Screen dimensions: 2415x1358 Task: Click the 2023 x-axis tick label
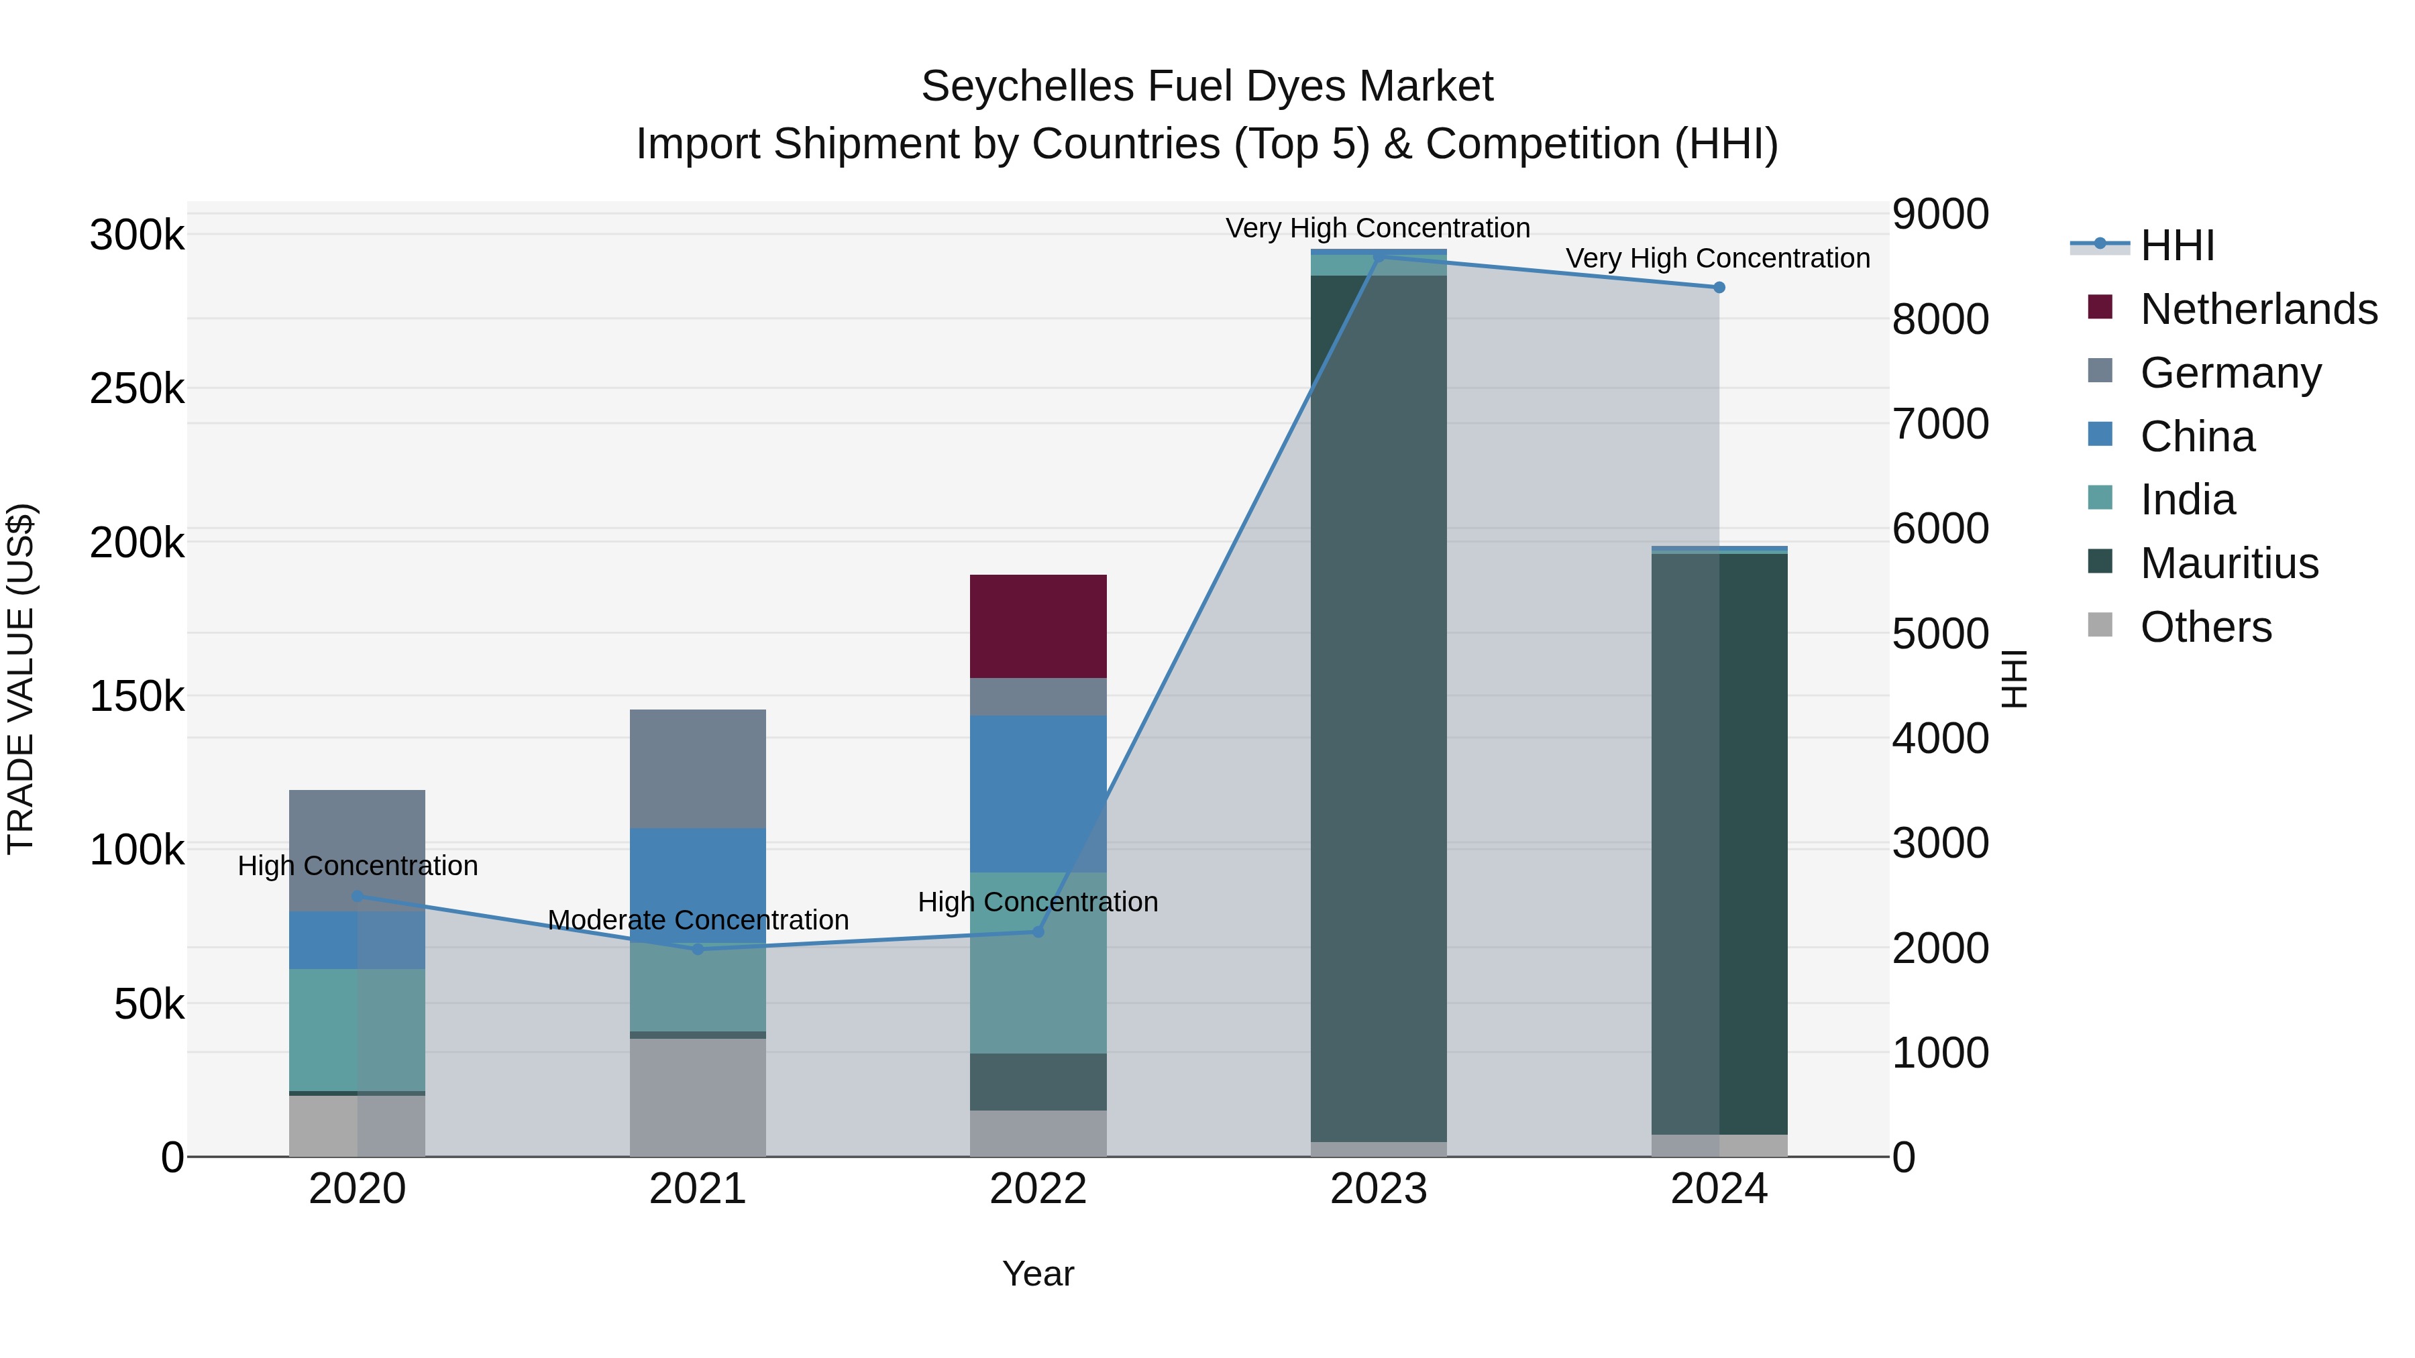click(x=1379, y=1189)
